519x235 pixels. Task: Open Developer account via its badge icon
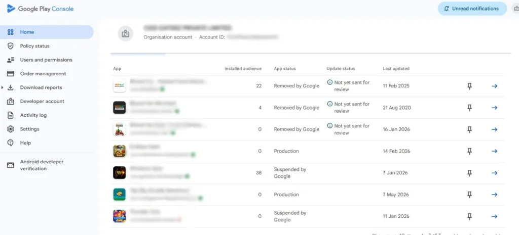[x=11, y=101]
